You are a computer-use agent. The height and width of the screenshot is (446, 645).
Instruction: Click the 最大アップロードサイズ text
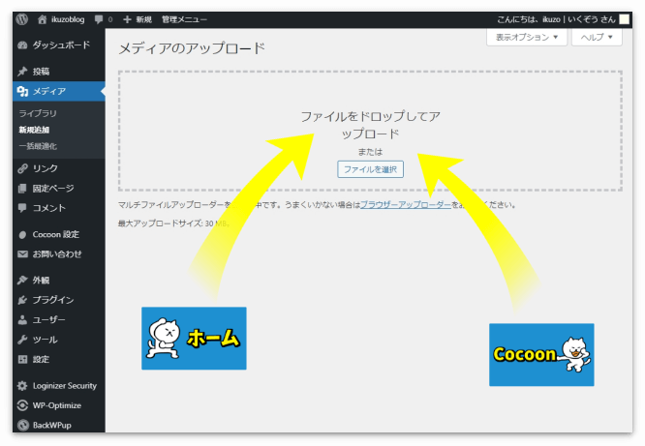pyautogui.click(x=173, y=223)
